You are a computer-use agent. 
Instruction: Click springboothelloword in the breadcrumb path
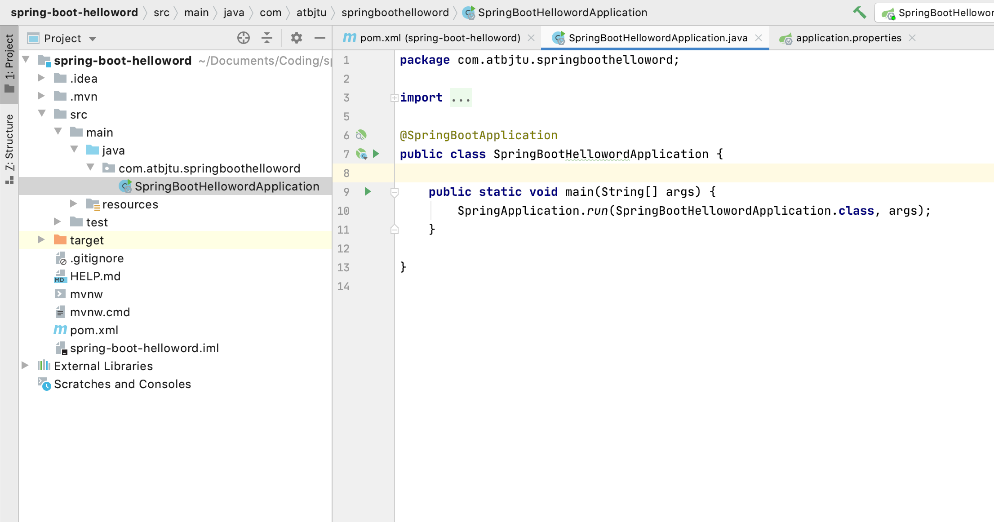pyautogui.click(x=395, y=13)
